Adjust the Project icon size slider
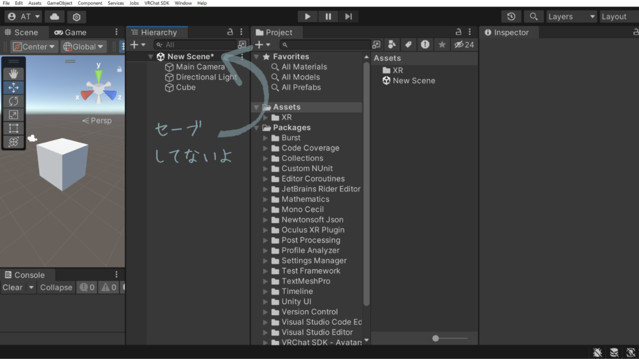 click(x=436, y=338)
